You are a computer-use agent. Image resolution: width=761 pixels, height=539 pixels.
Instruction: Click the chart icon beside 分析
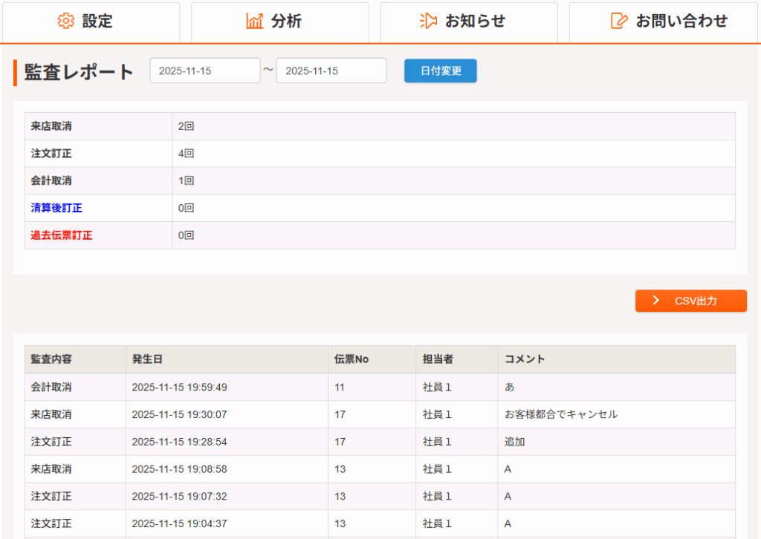pyautogui.click(x=255, y=22)
